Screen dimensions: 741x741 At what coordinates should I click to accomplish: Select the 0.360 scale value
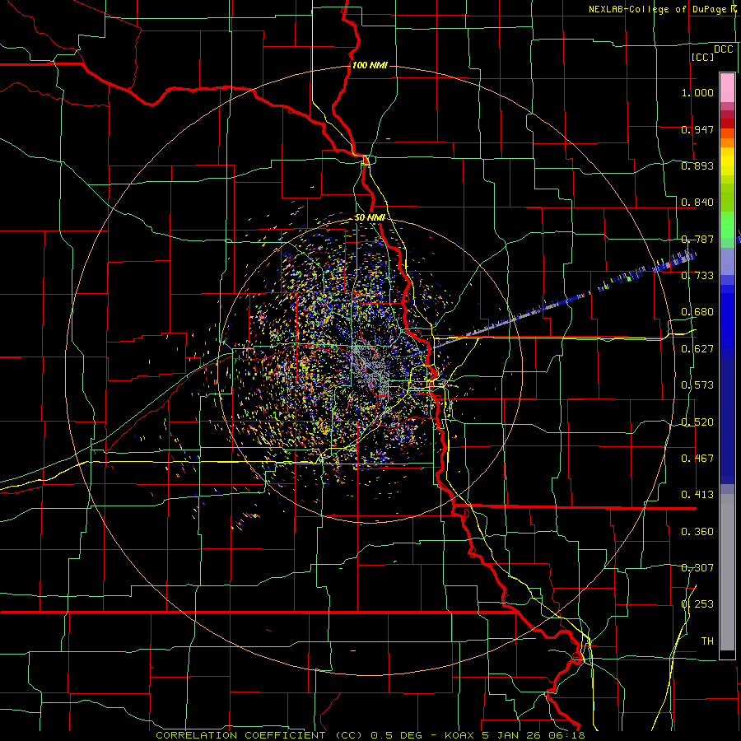(x=697, y=532)
